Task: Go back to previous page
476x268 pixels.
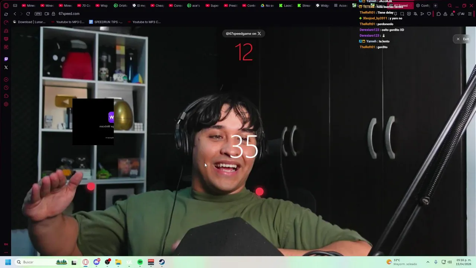Action: (x=15, y=14)
